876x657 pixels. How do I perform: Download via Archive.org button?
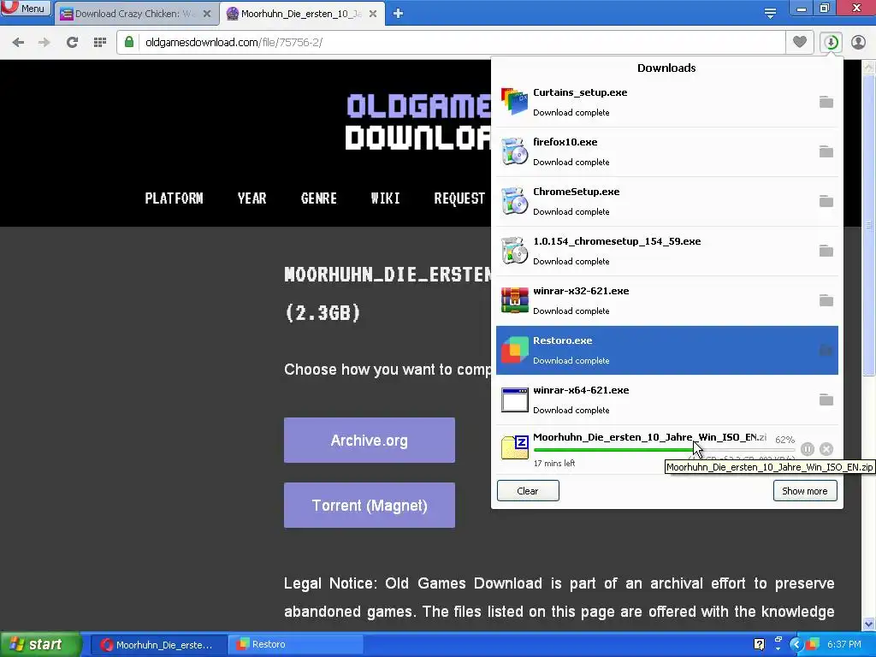370,441
